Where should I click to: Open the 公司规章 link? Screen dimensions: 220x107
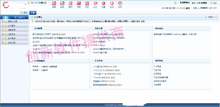coord(157,84)
